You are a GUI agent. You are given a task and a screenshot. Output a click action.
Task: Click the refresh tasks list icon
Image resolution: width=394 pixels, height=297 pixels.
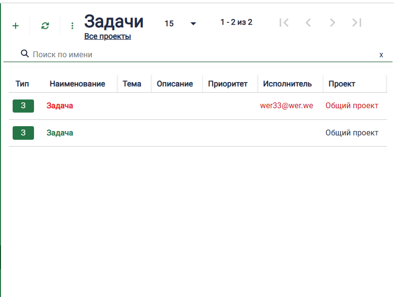click(x=45, y=25)
